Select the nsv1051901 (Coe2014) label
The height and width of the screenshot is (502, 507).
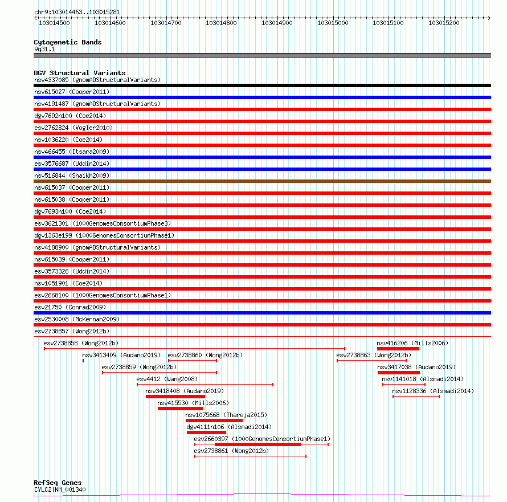point(68,283)
